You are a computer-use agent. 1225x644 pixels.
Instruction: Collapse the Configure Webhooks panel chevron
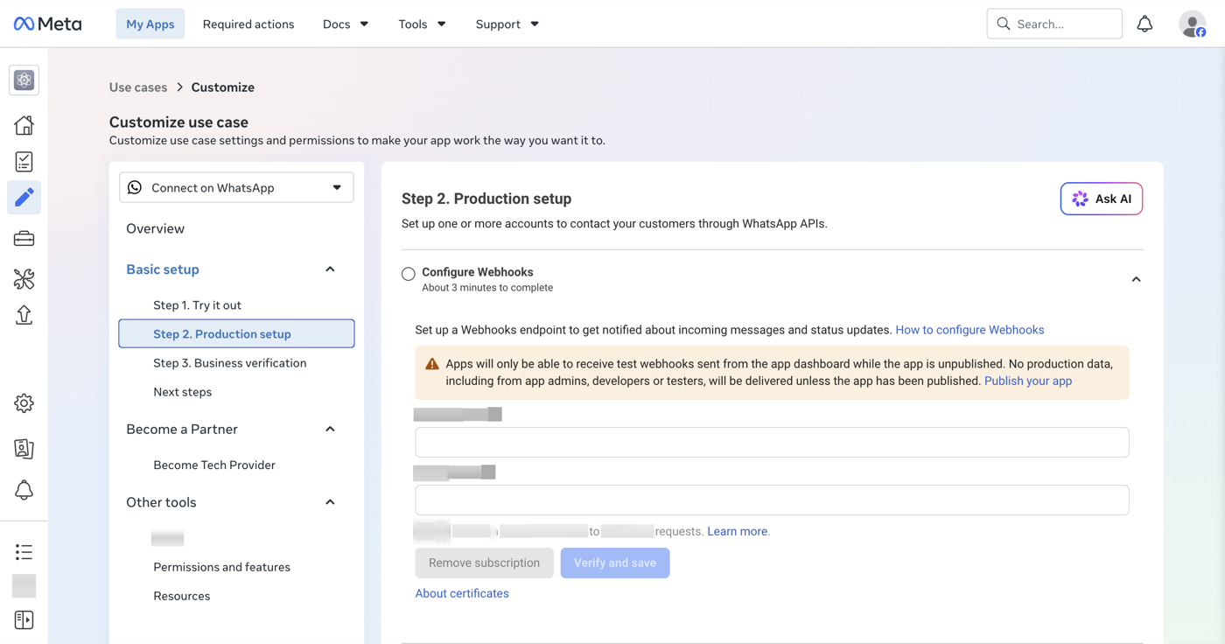1136,279
